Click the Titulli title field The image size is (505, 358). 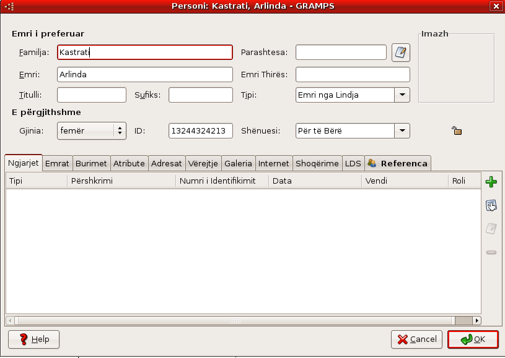92,95
